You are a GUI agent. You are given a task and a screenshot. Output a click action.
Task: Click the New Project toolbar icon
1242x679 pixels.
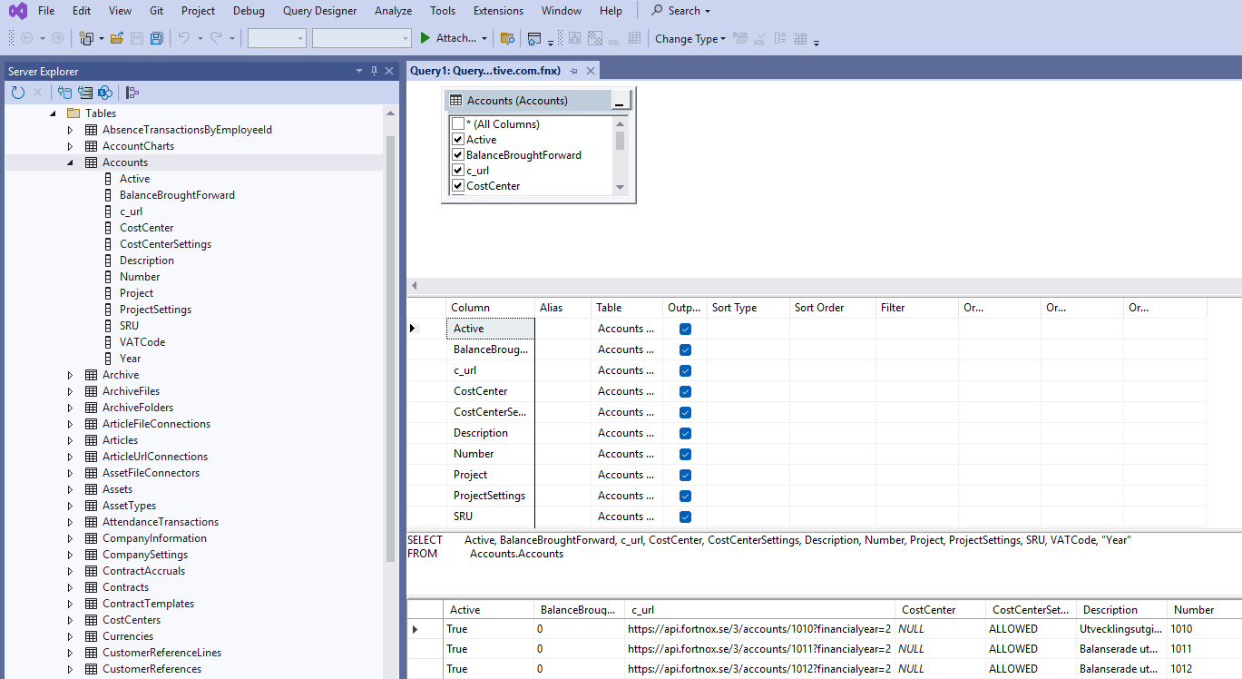pos(87,38)
